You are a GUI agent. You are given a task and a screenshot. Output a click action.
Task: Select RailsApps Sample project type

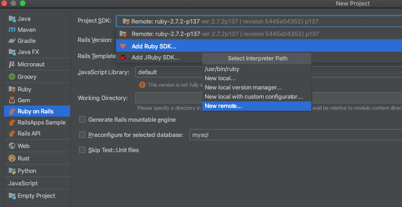tap(37, 122)
